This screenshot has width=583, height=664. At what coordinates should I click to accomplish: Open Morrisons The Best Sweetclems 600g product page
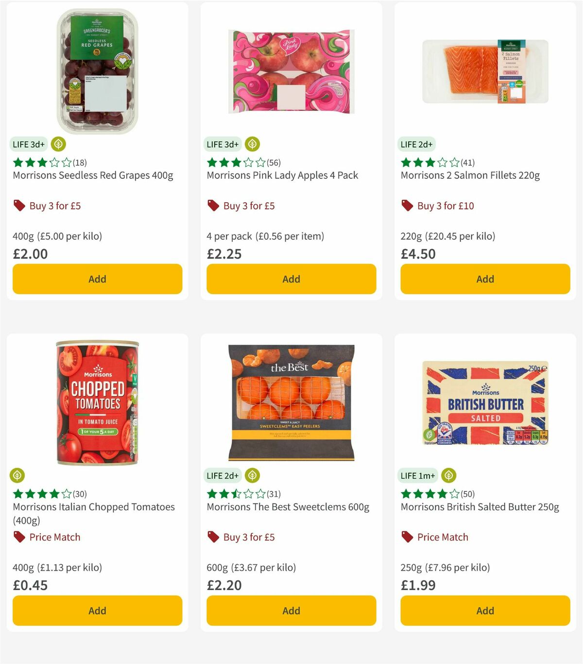point(288,507)
